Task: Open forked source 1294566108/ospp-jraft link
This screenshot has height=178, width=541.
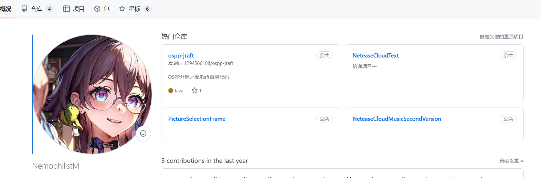Action: [208, 63]
